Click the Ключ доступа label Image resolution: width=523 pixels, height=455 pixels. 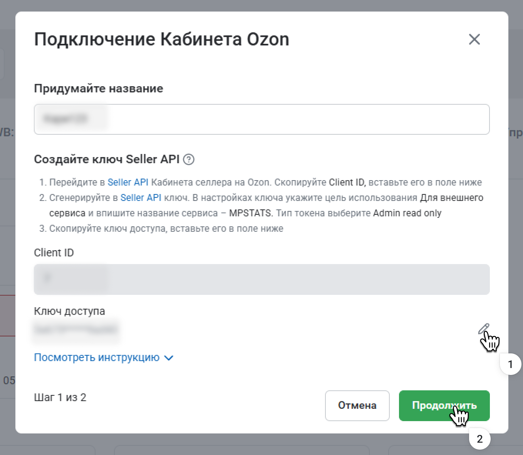69,311
